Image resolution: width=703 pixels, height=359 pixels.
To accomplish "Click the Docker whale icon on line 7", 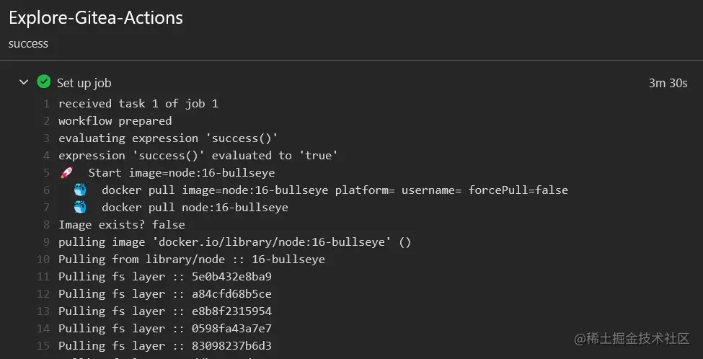I will pyautogui.click(x=80, y=208).
